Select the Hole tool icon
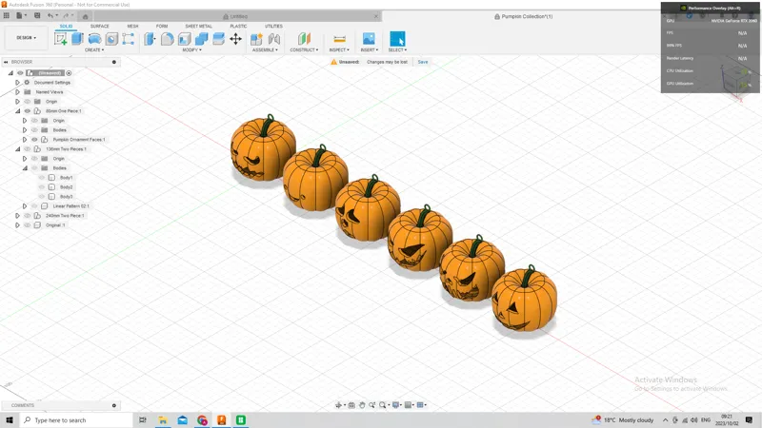The height and width of the screenshot is (428, 762). click(x=111, y=39)
